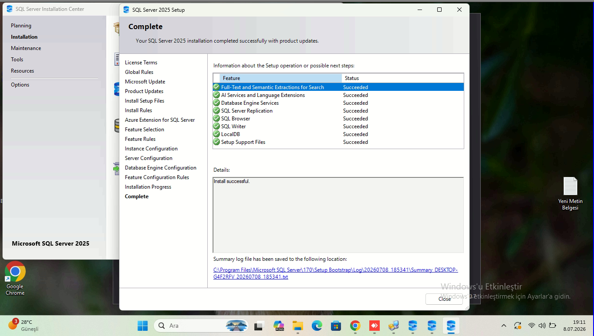Click the taskbar search box labeled Ara
The image size is (594, 336).
[x=201, y=326]
